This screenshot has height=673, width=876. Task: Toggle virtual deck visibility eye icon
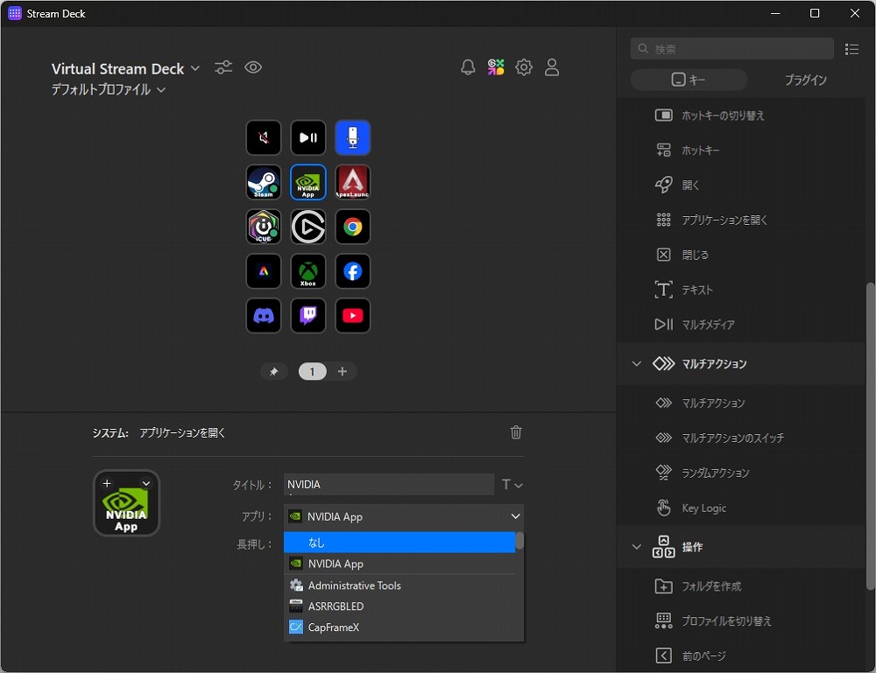(253, 67)
